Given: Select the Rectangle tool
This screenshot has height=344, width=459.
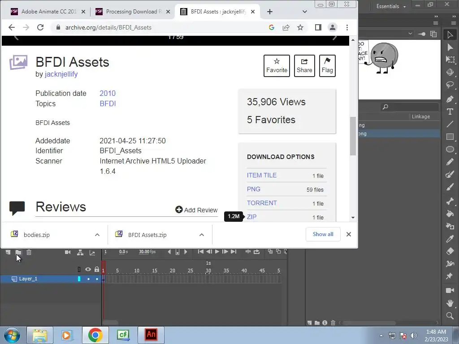Looking at the screenshot, I should [x=450, y=137].
